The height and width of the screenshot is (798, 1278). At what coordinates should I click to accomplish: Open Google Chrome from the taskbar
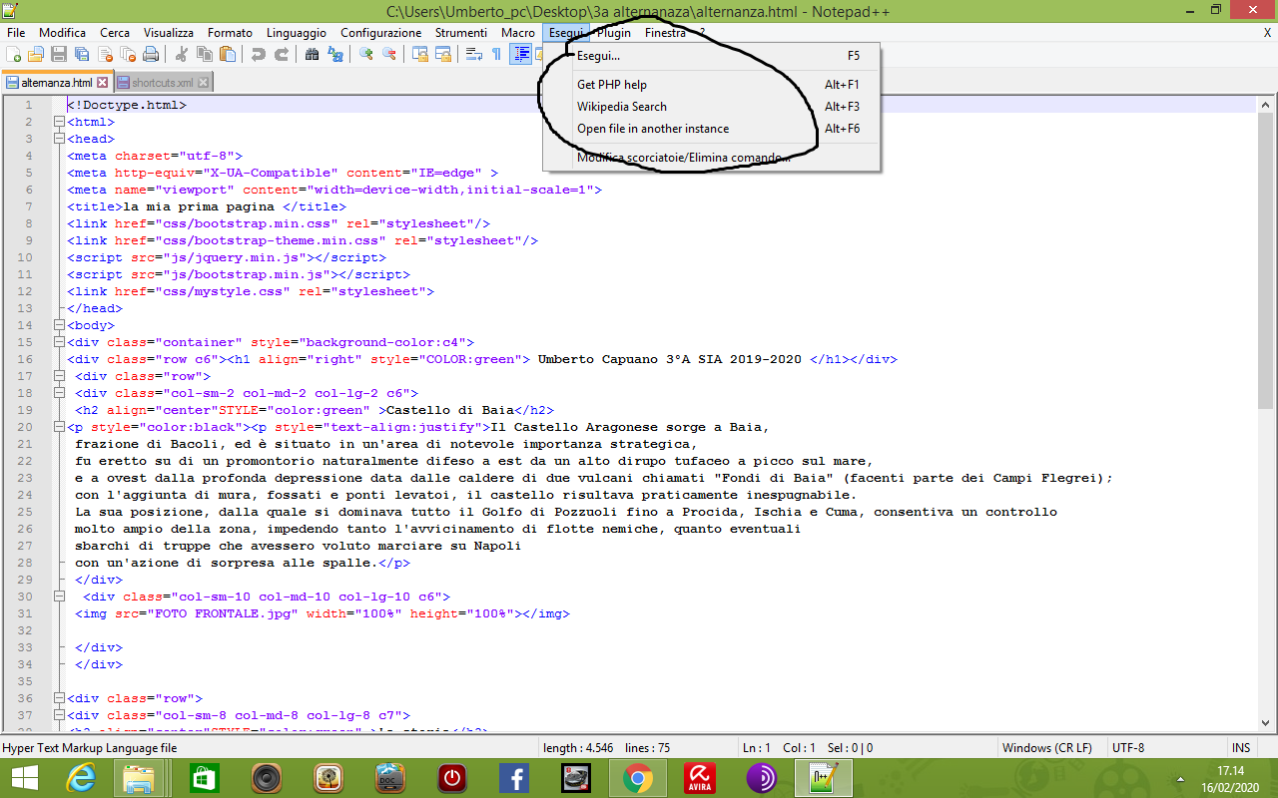[x=638, y=779]
